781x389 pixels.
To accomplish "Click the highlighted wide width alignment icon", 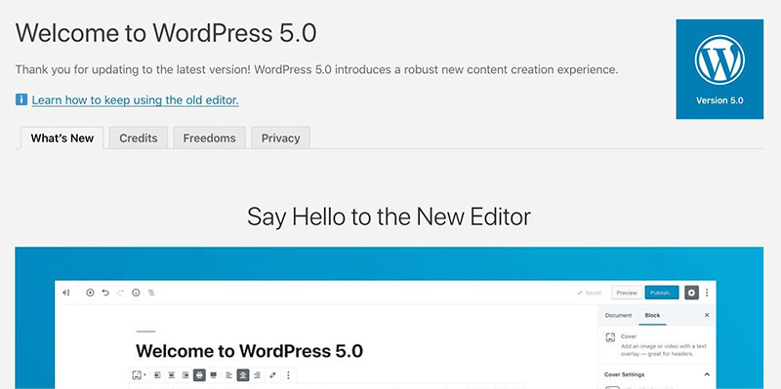I will 199,374.
